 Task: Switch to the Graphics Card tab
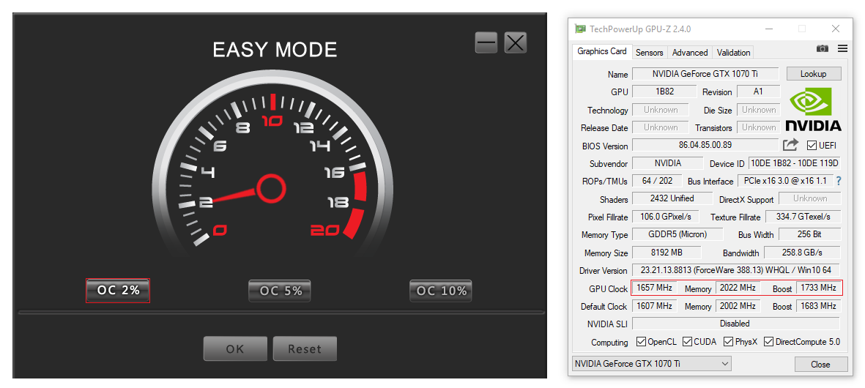(x=602, y=51)
